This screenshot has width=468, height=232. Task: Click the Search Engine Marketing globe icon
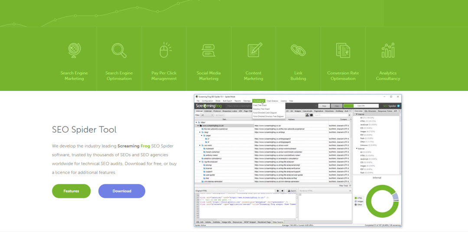[x=75, y=50]
